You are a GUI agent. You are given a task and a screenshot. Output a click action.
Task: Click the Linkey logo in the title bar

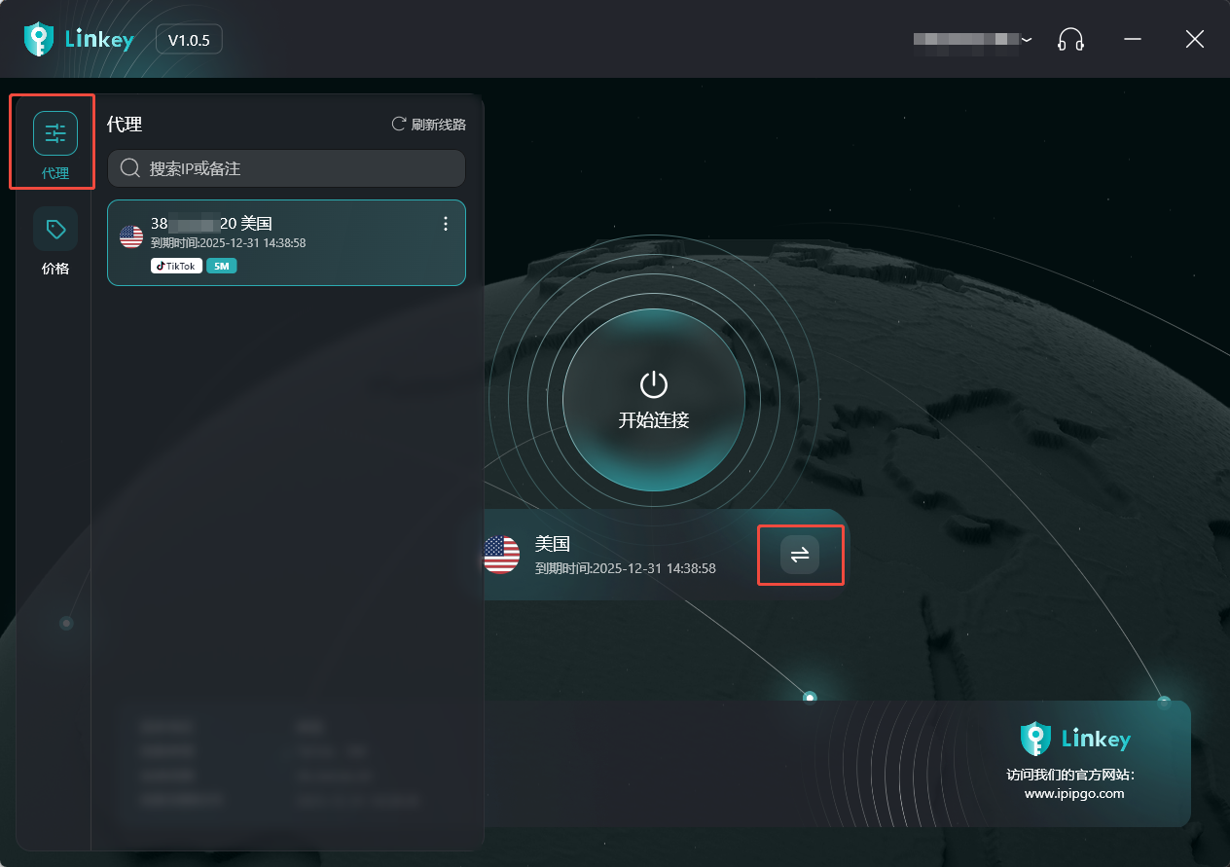(x=79, y=39)
